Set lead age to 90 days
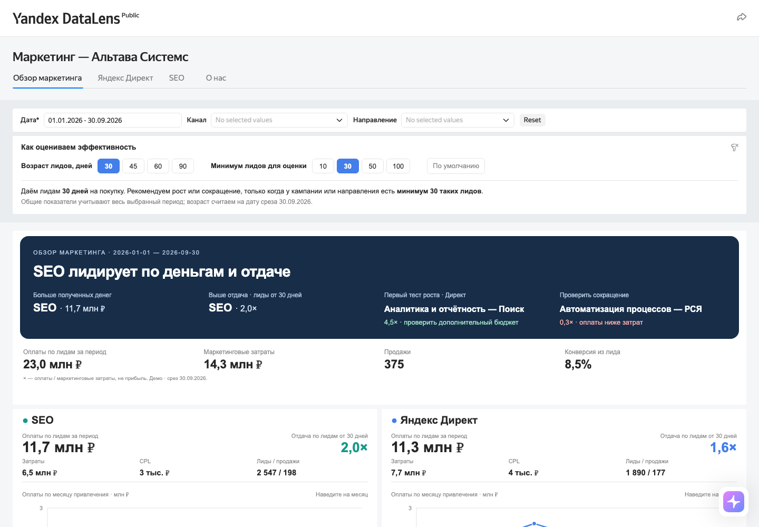 183,166
